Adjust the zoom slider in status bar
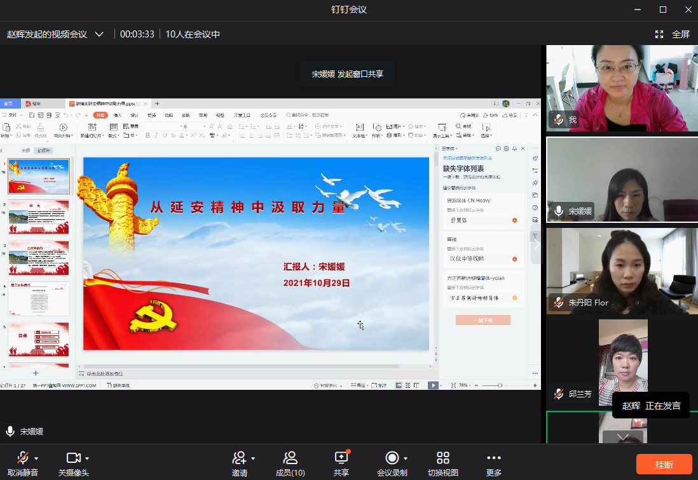The image size is (698, 480). [x=500, y=385]
